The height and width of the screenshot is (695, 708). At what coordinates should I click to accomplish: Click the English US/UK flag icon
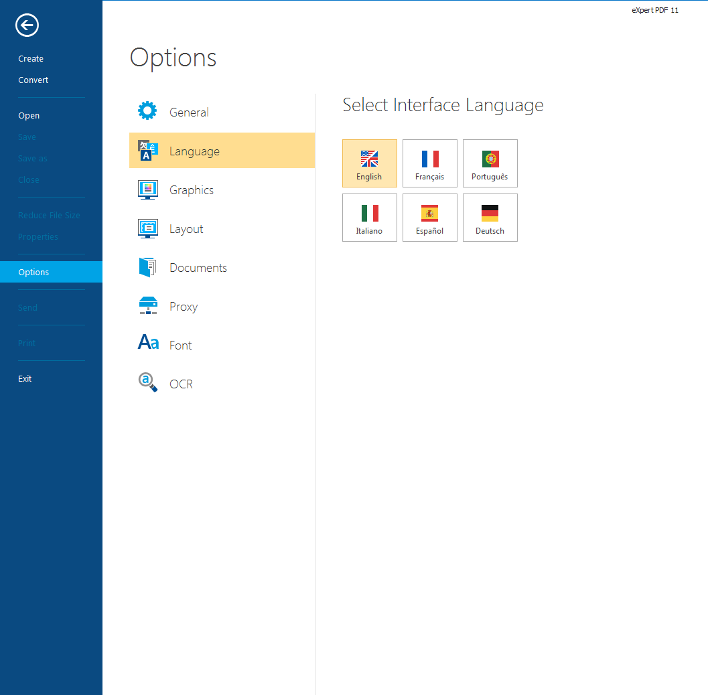click(369, 159)
